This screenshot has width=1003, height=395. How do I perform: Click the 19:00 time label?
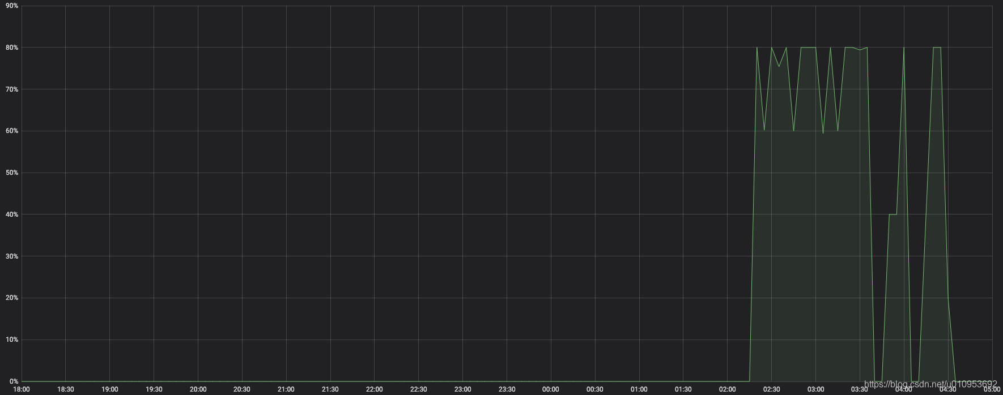click(x=110, y=389)
